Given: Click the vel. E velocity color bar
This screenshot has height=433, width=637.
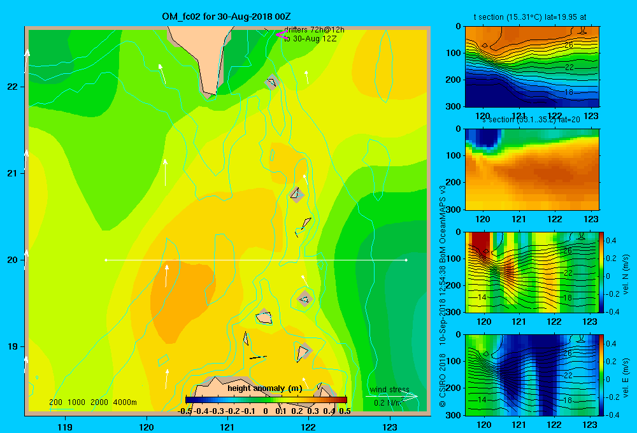Looking at the screenshot, I should [x=602, y=375].
